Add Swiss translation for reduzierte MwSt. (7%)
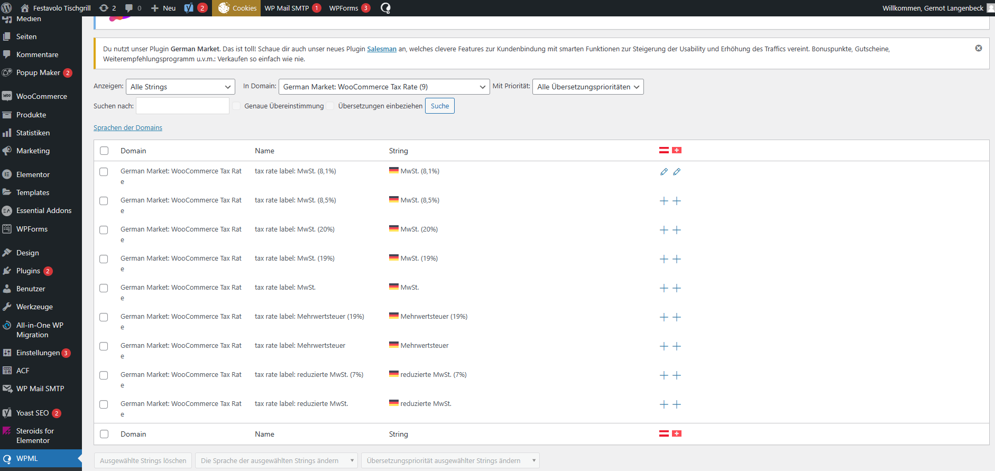Viewport: 995px width, 471px height. coord(677,375)
